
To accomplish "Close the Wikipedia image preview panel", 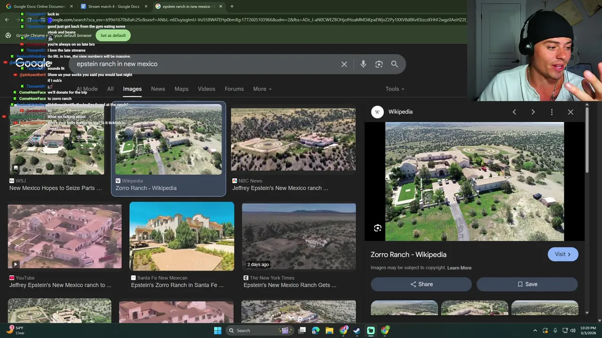I will [x=570, y=112].
